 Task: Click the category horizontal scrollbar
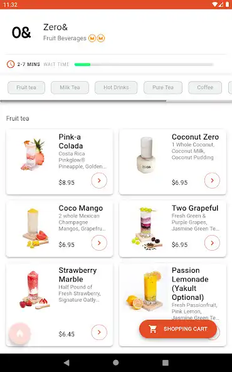116,101
